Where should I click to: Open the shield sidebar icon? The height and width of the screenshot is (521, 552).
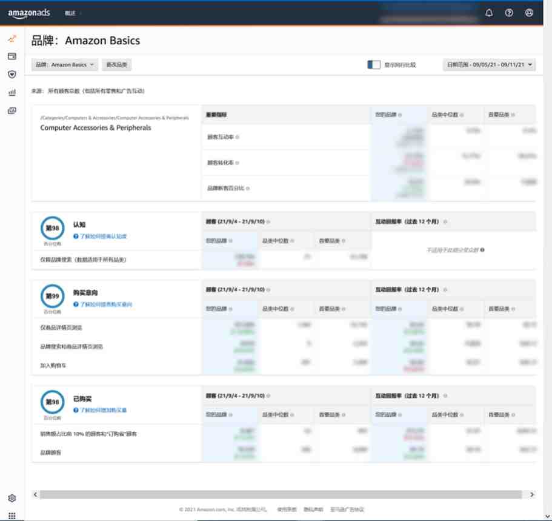click(x=12, y=75)
